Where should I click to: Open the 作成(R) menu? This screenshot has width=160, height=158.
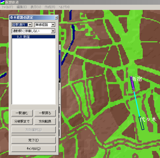[50, 7]
